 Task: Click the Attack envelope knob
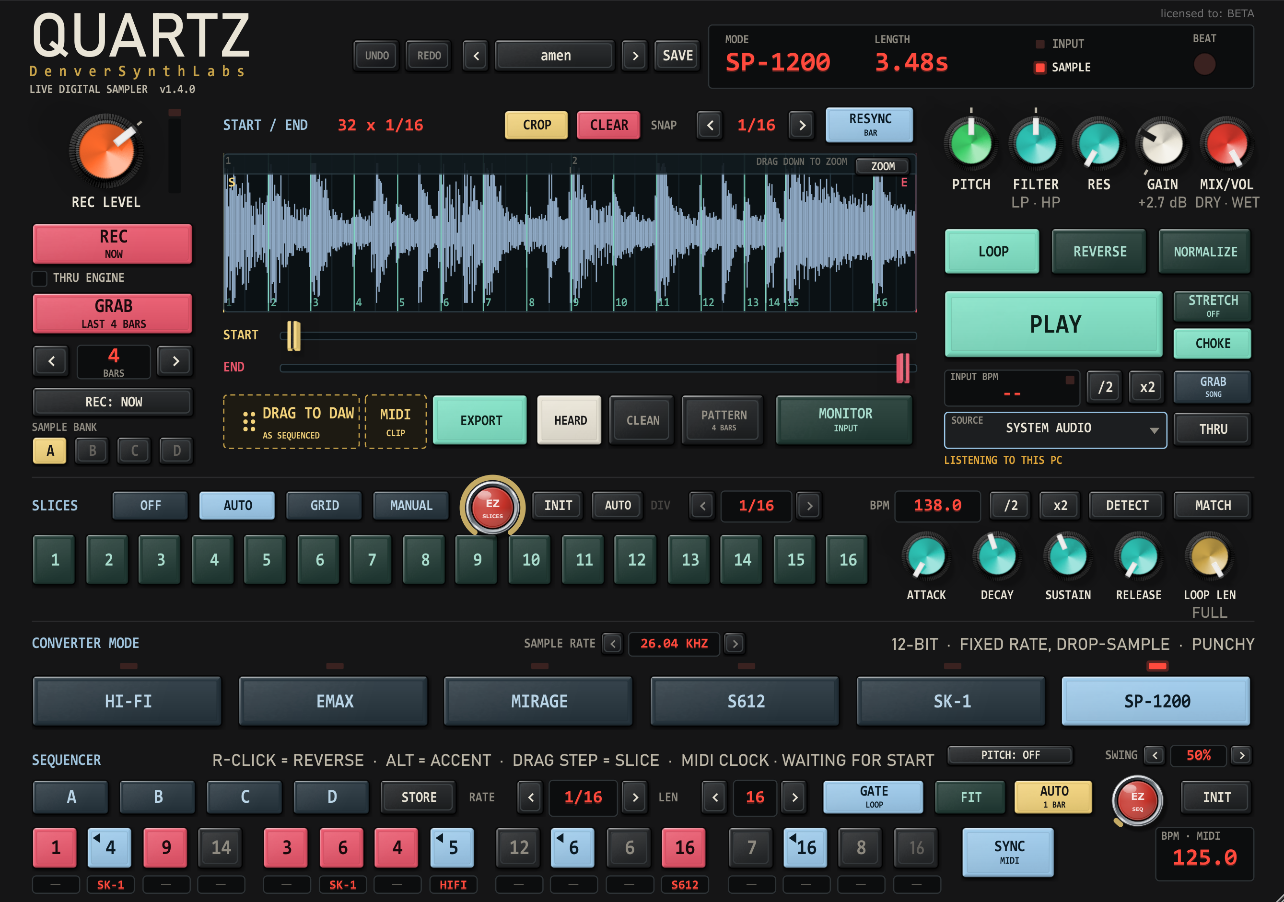pos(926,555)
